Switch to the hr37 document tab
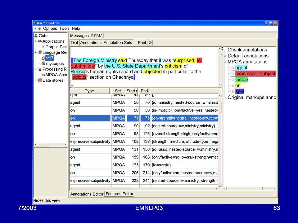This screenshot has width=298, height=223. click(96, 35)
